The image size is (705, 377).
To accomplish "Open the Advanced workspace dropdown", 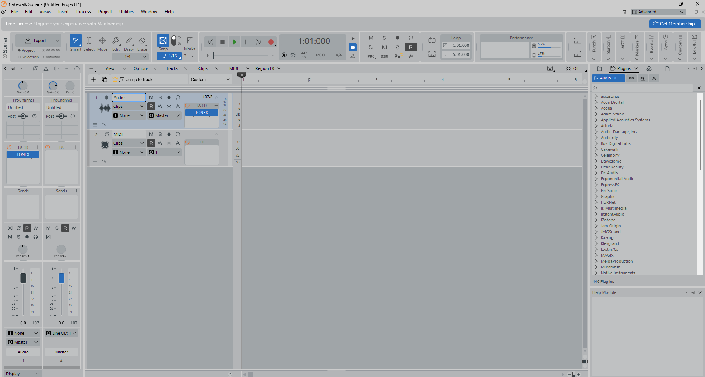I will [x=658, y=12].
